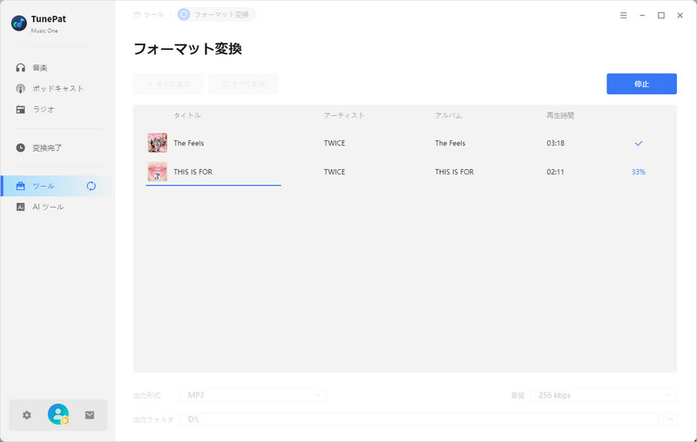
Task: Click THIS IS FOR album thumbnail
Action: coord(158,172)
